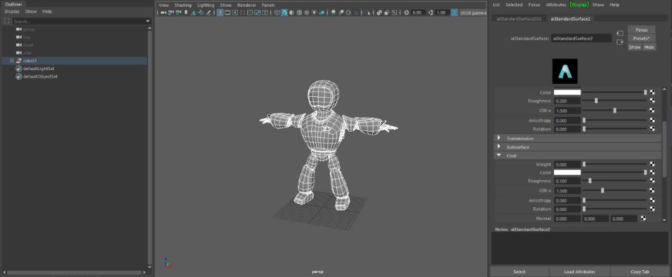
Task: Click the Coat Color white swatch
Action: click(567, 172)
